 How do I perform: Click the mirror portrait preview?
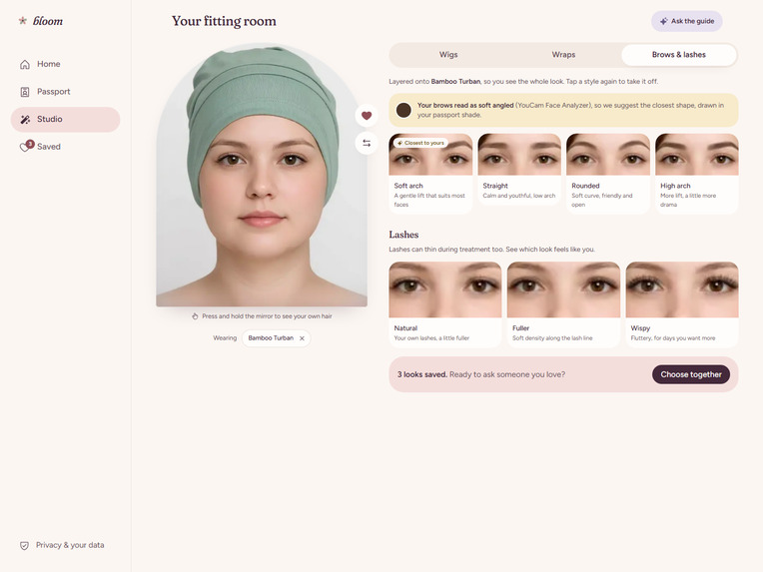pos(262,175)
